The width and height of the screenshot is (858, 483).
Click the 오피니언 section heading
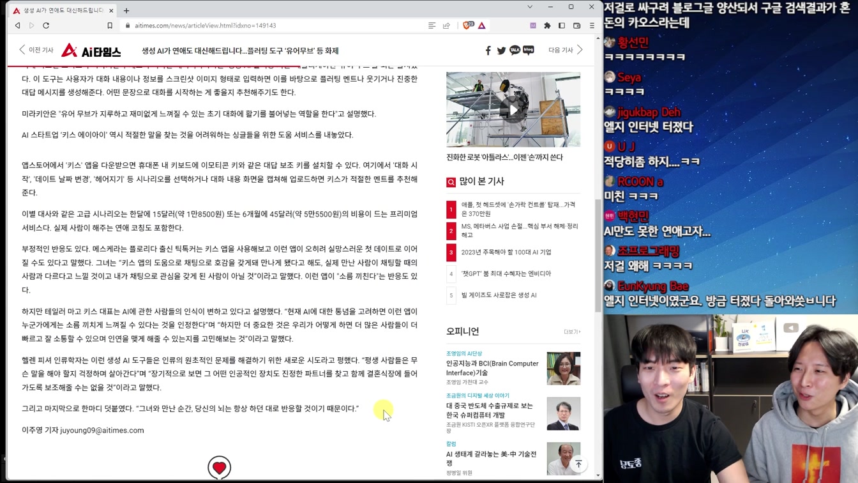[x=463, y=332]
